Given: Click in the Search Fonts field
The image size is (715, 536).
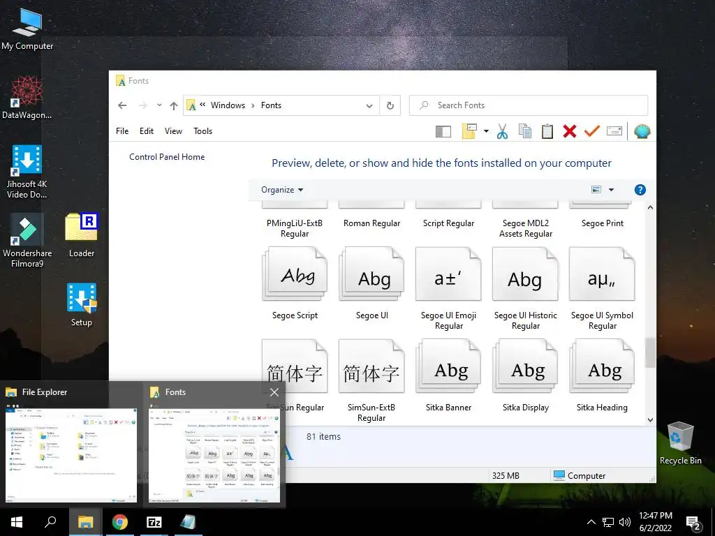Looking at the screenshot, I should (529, 105).
